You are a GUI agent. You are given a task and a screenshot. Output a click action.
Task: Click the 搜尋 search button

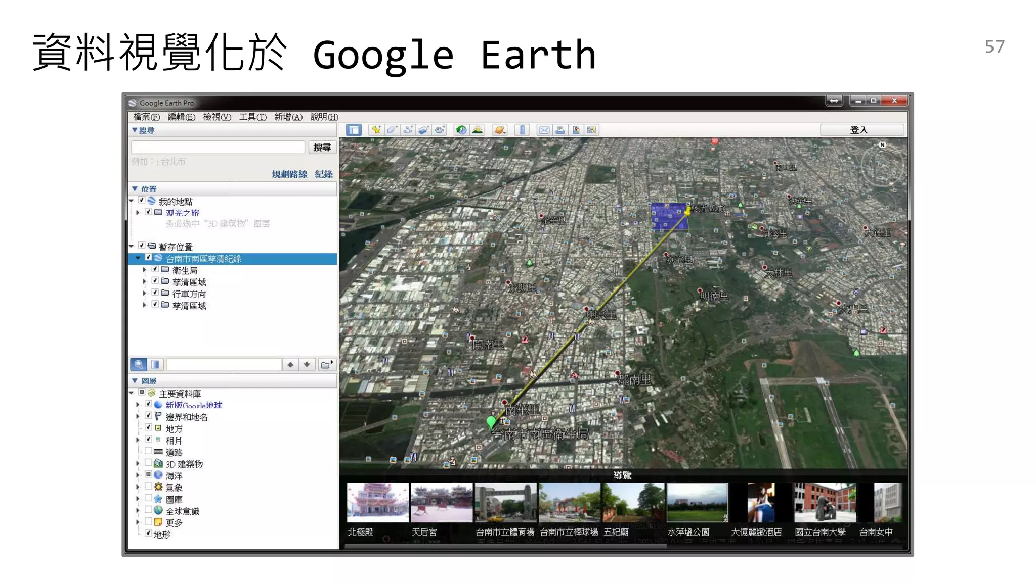tap(322, 148)
